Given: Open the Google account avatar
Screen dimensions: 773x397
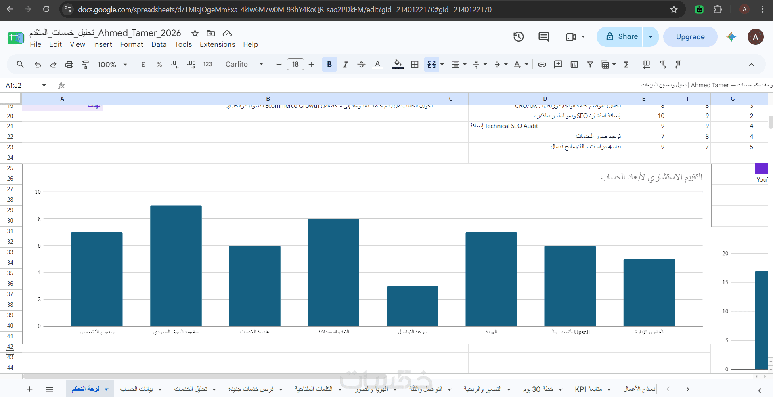Looking at the screenshot, I should coord(756,37).
